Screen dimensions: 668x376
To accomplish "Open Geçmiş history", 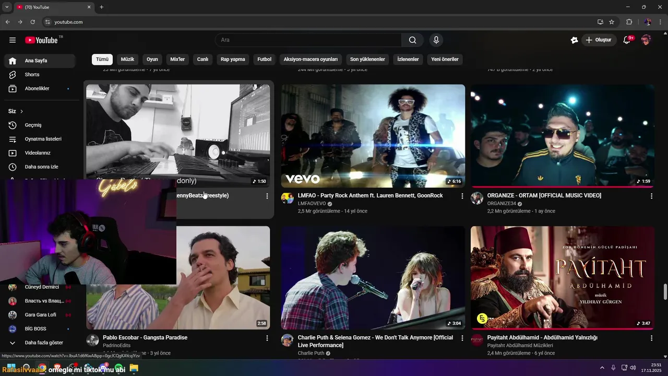I will (x=40, y=125).
